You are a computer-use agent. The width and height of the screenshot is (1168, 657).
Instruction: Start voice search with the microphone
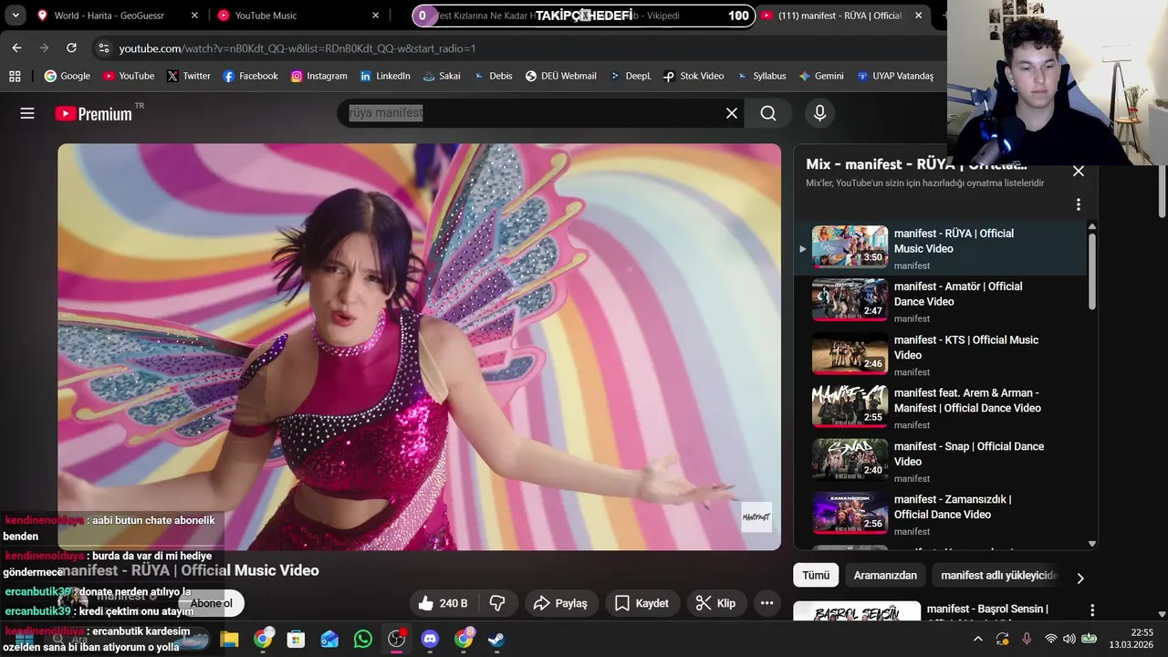click(x=819, y=113)
